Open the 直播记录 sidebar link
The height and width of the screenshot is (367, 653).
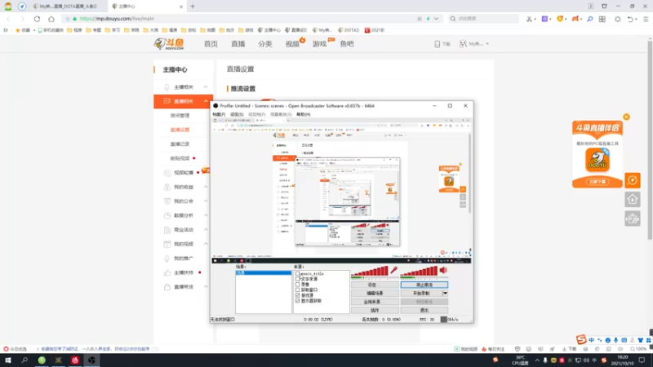180,144
